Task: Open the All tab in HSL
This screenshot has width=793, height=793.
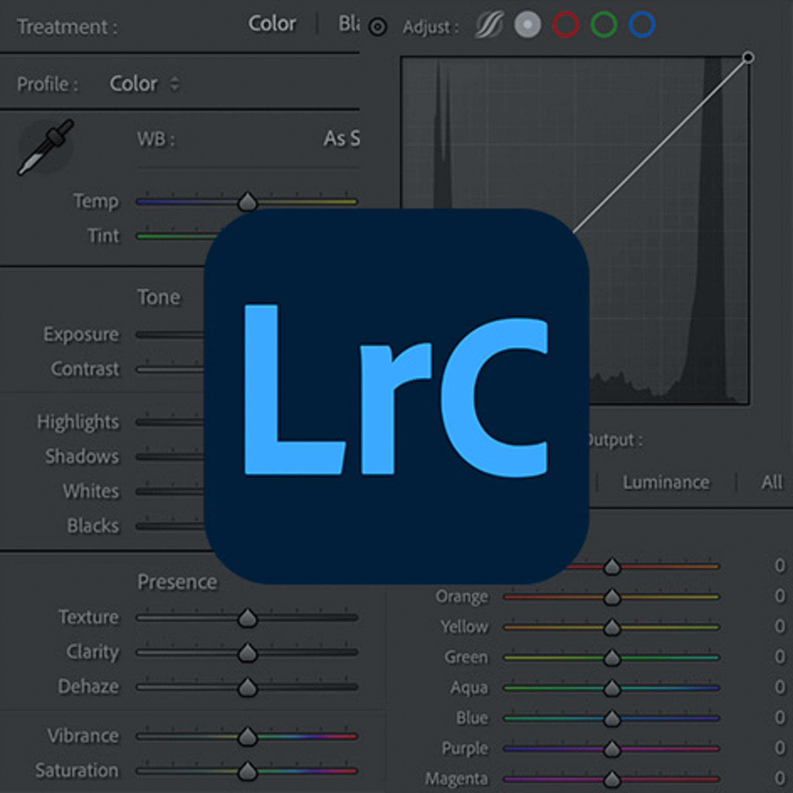Action: point(772,482)
